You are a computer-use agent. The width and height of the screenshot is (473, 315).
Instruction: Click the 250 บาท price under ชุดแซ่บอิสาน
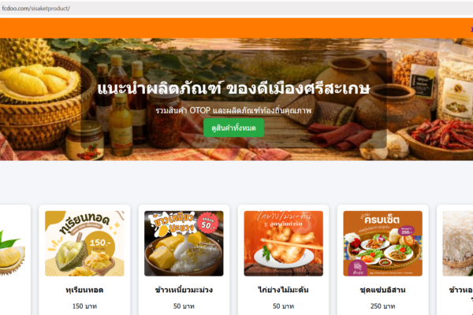click(383, 306)
